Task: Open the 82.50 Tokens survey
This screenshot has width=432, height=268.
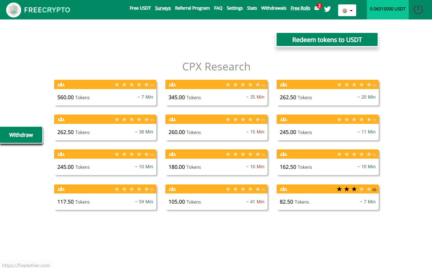Action: coord(328,197)
